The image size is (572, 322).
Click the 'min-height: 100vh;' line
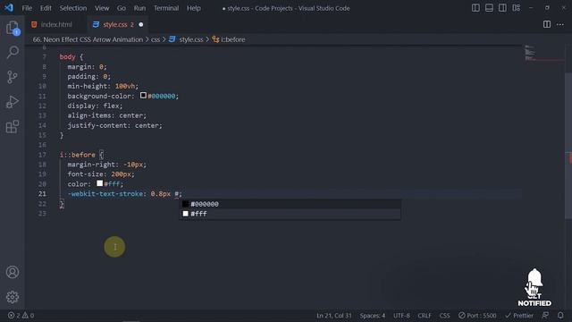click(x=103, y=86)
